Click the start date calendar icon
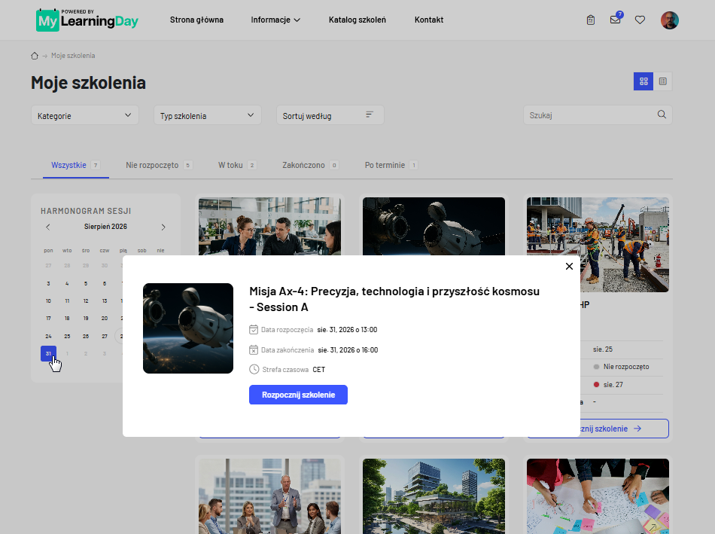This screenshot has height=534, width=715. [254, 330]
